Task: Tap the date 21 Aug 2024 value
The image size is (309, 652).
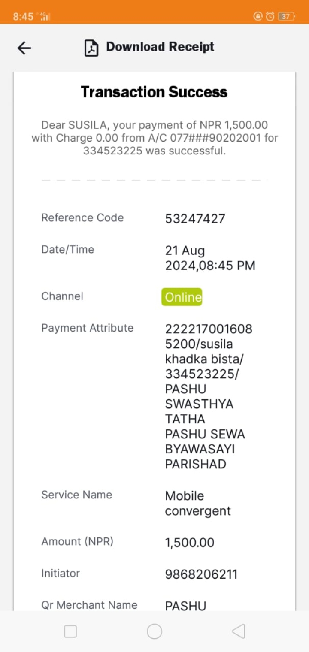Action: click(210, 258)
